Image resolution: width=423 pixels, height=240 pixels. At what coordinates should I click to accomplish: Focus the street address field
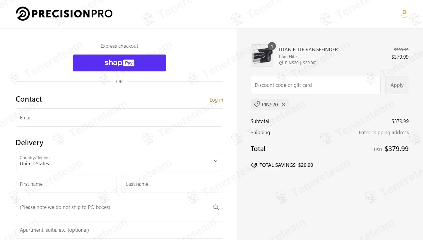113,207
